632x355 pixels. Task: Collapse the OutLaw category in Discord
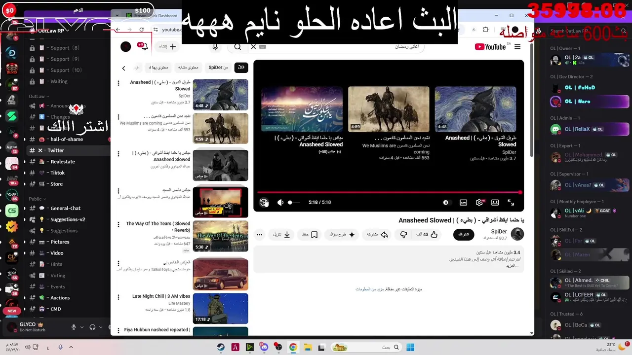click(x=39, y=97)
